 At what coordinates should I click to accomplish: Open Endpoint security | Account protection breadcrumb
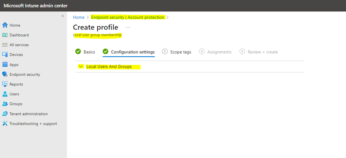click(128, 17)
